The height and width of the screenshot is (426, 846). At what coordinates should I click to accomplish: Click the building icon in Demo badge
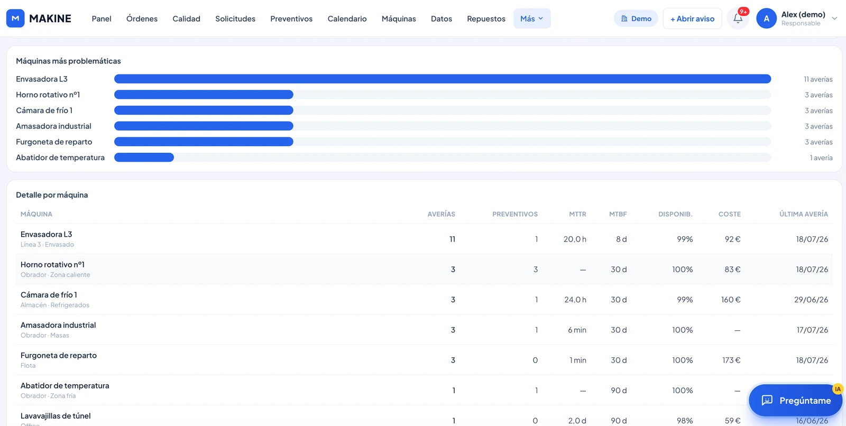pyautogui.click(x=624, y=18)
